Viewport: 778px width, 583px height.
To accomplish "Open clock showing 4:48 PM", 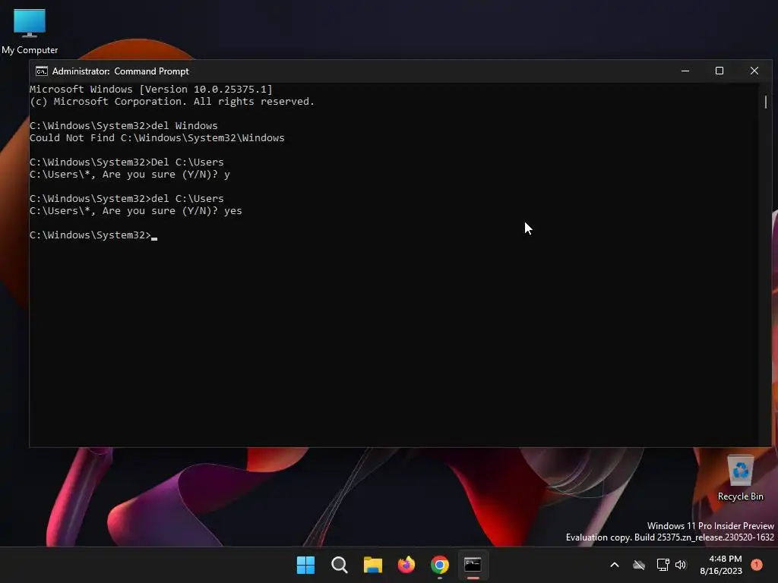I will point(721,565).
